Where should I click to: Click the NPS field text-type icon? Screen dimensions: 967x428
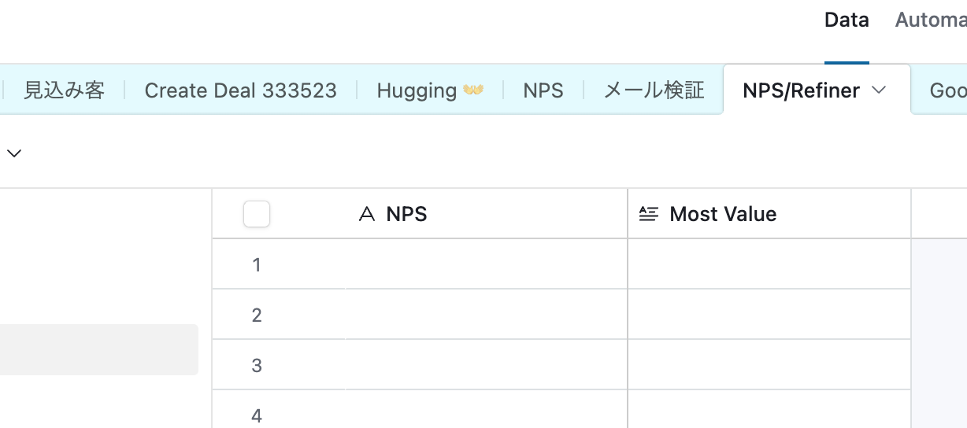[366, 214]
